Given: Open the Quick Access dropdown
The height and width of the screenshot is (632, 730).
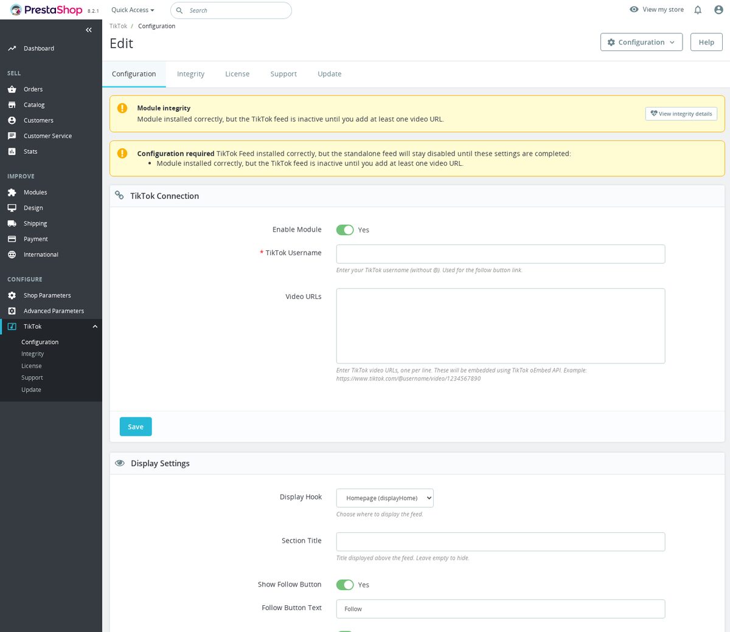Looking at the screenshot, I should coord(133,10).
